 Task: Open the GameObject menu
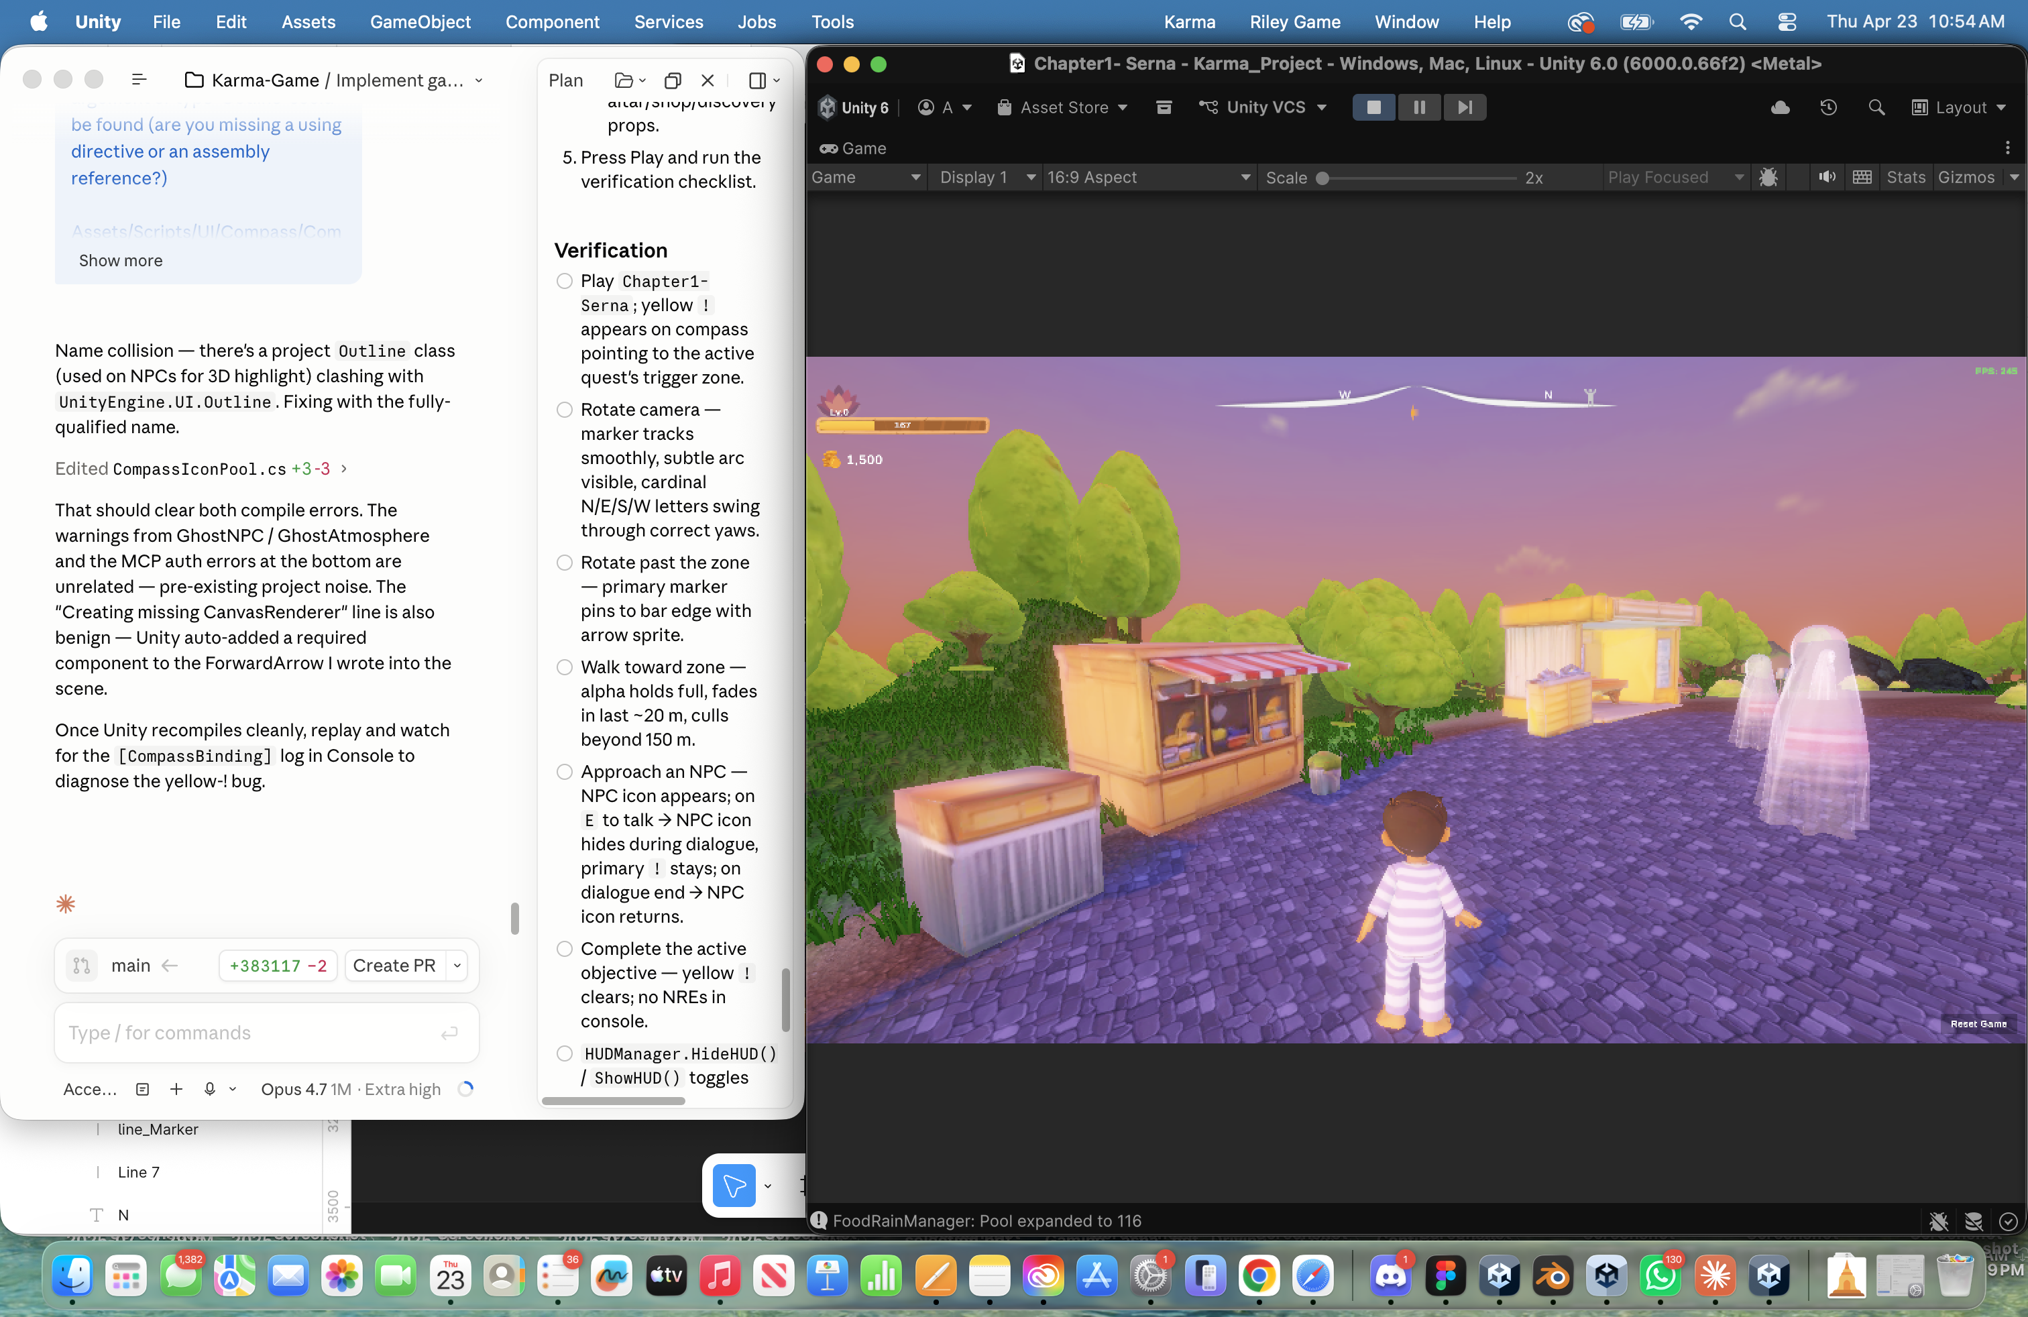coord(420,22)
